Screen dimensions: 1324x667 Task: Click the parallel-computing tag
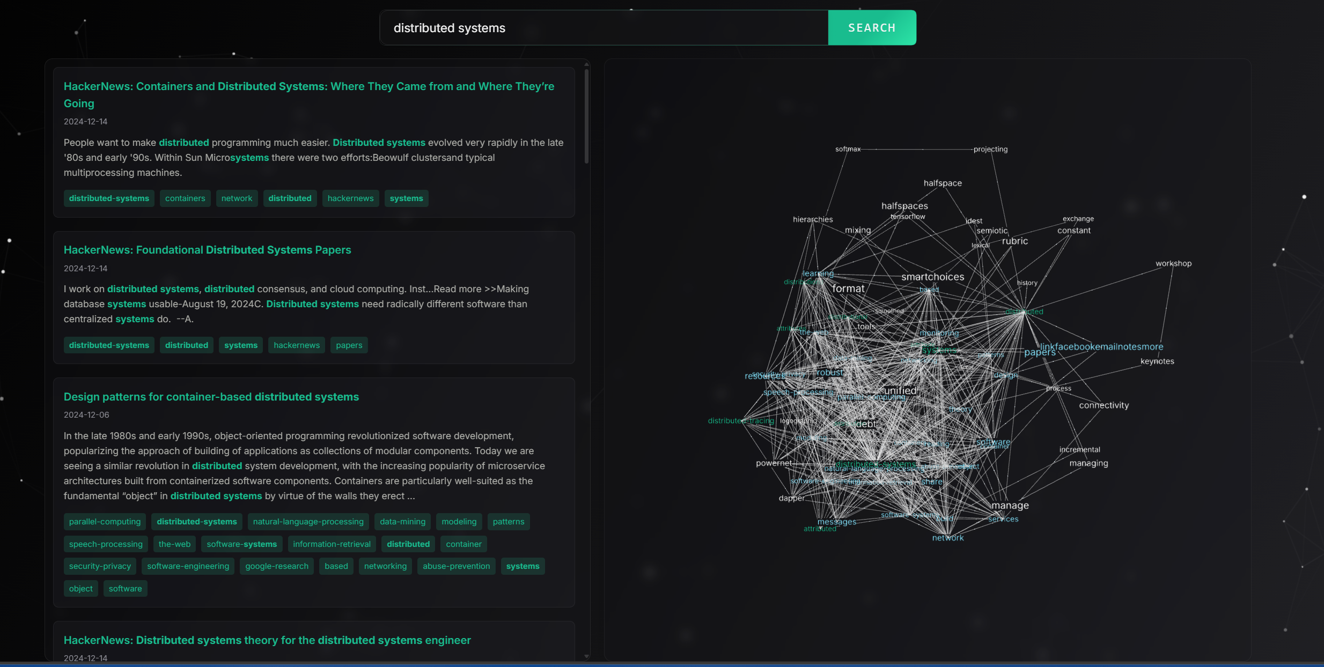click(105, 522)
